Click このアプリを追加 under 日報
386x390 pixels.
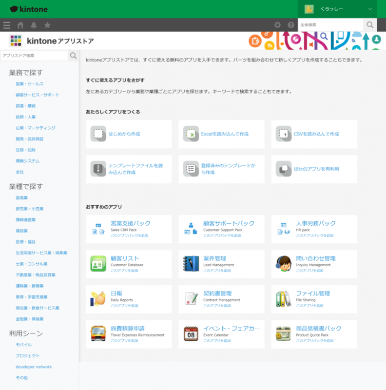pos(124,306)
